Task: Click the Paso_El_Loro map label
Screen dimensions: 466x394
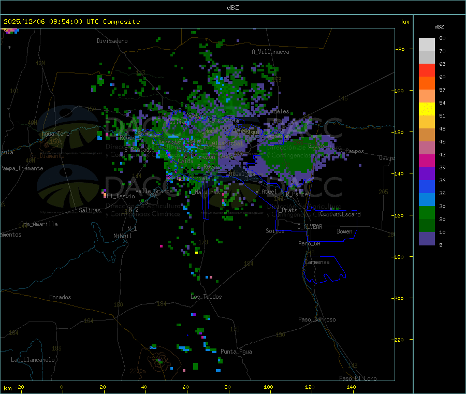Action: pyautogui.click(x=358, y=378)
